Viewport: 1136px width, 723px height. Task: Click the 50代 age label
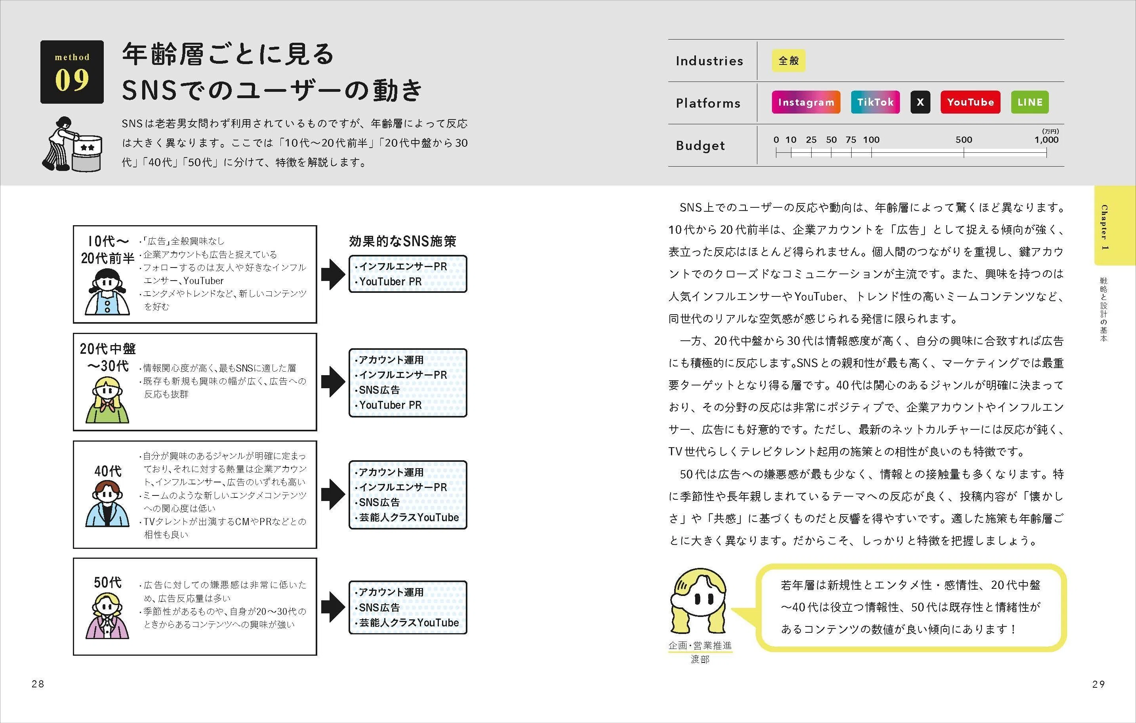[x=108, y=582]
